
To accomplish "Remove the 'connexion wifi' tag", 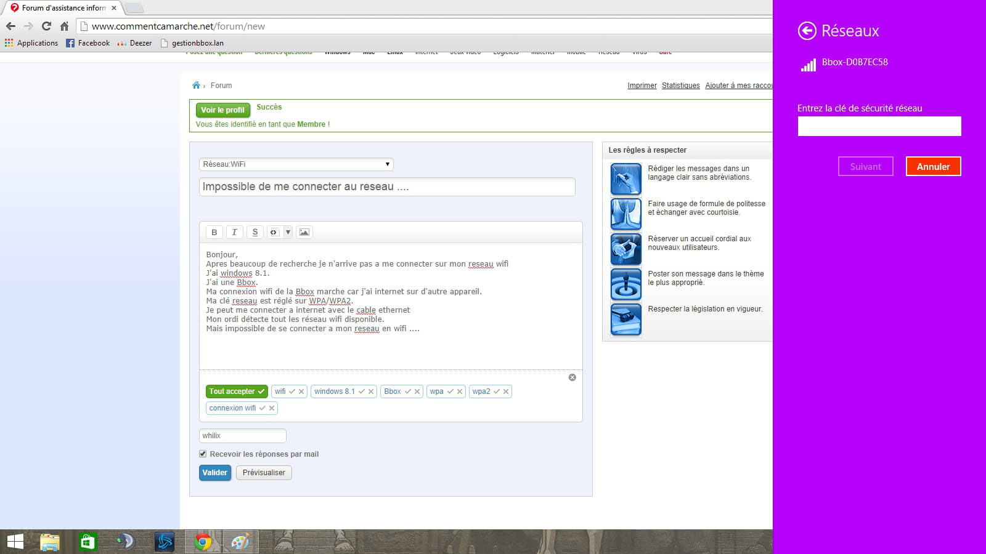I will (272, 408).
